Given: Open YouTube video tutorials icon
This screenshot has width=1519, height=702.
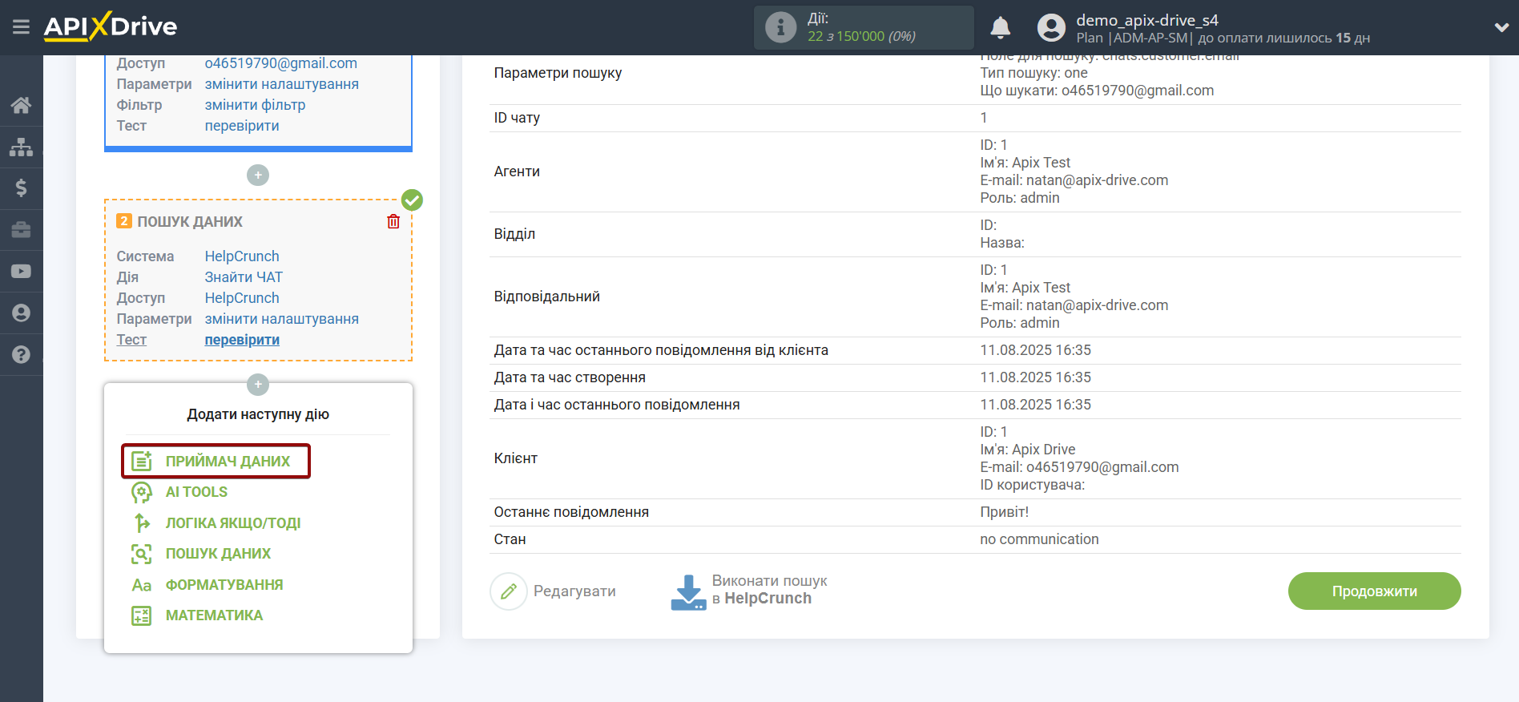Looking at the screenshot, I should coord(22,272).
